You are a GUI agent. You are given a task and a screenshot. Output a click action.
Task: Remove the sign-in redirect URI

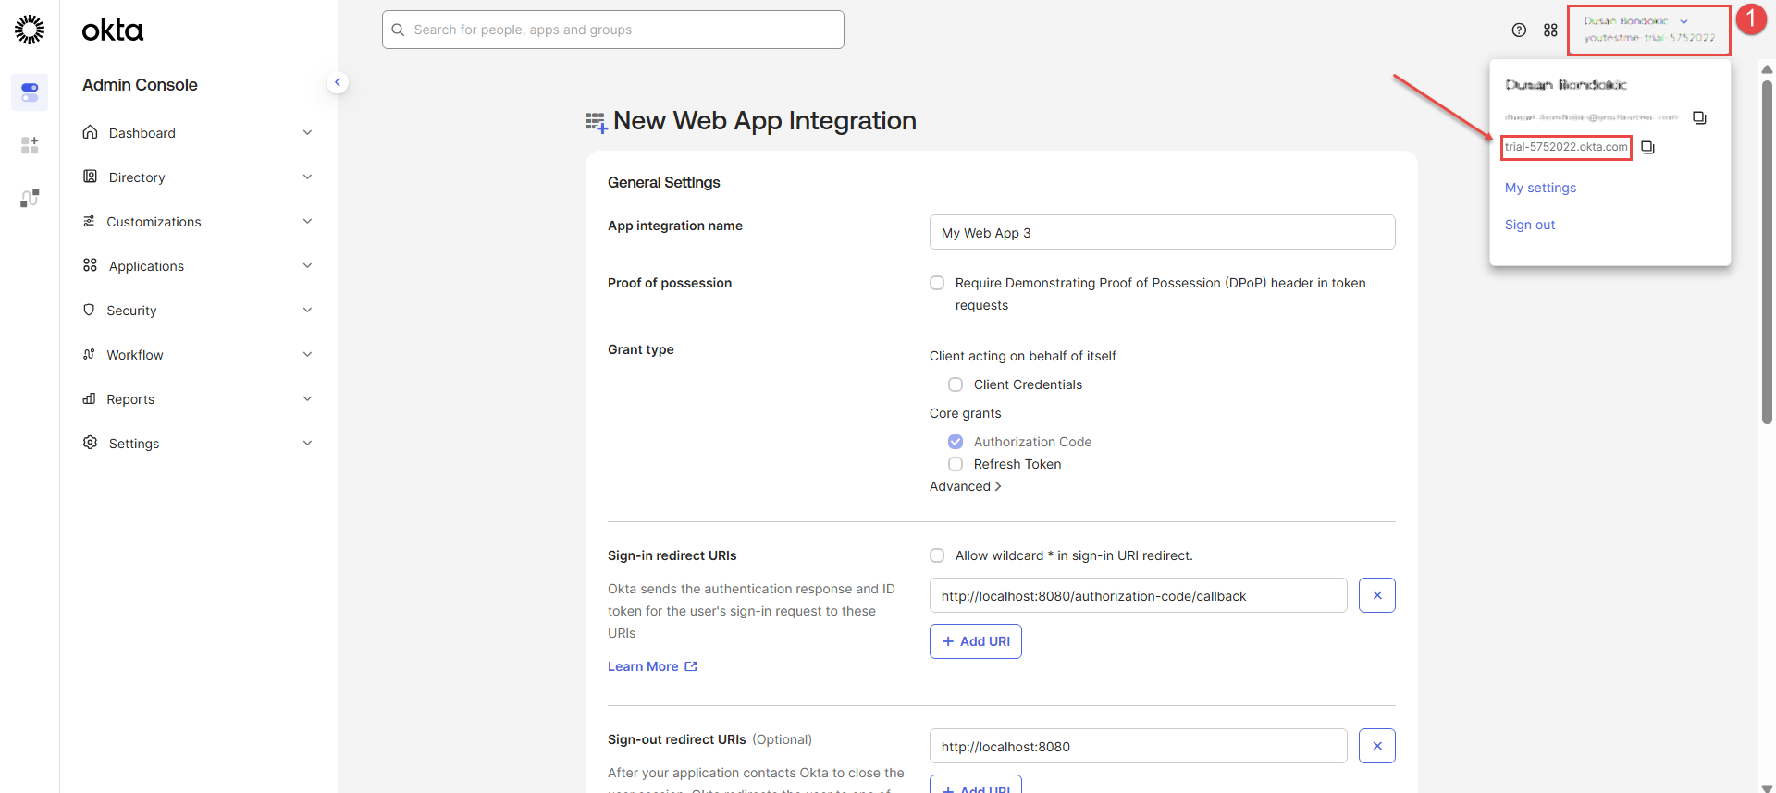pyautogui.click(x=1376, y=595)
